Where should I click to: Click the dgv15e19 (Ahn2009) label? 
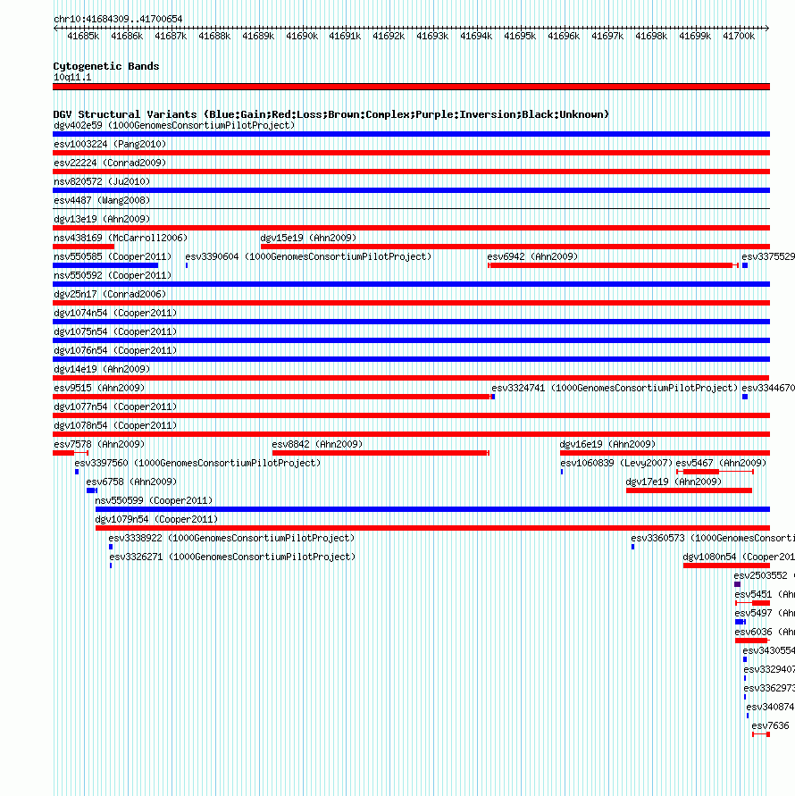coord(309,238)
